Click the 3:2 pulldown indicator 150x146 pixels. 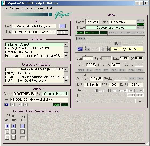click(x=122, y=70)
